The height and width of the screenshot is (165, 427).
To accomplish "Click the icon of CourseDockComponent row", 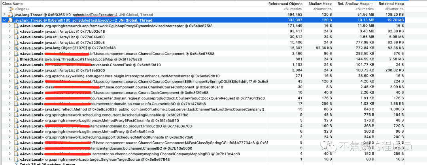I will (x=16, y=92).
